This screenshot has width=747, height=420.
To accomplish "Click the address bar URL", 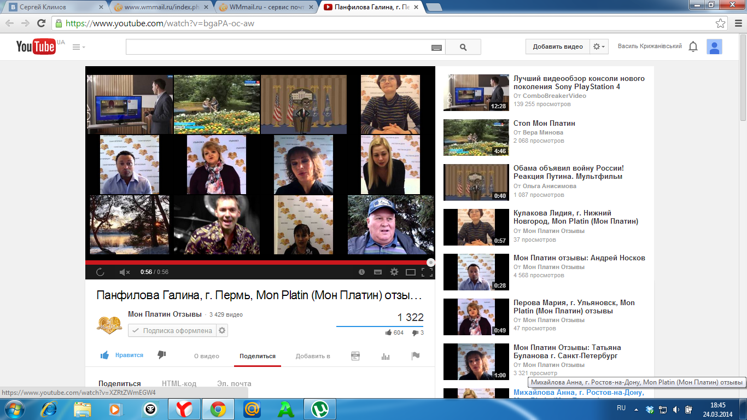I will tap(160, 24).
